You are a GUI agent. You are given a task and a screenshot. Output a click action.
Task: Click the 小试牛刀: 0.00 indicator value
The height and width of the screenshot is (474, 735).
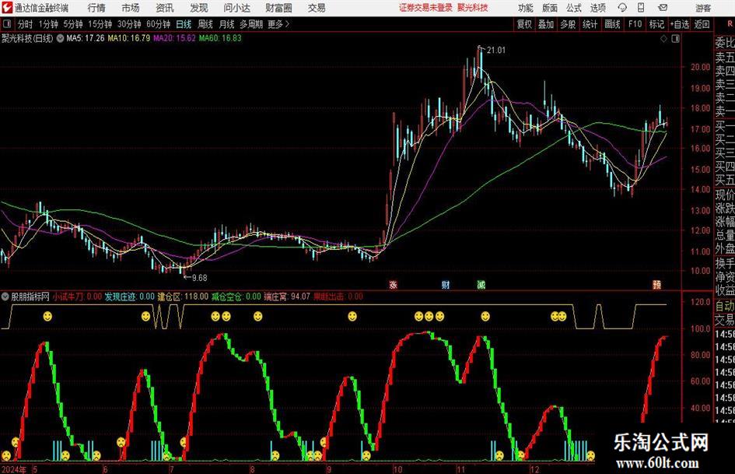pyautogui.click(x=77, y=297)
